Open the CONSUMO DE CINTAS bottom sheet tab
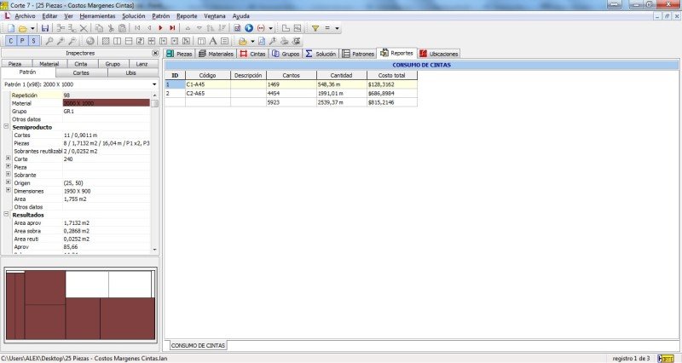The height and width of the screenshot is (363, 682). [198, 346]
